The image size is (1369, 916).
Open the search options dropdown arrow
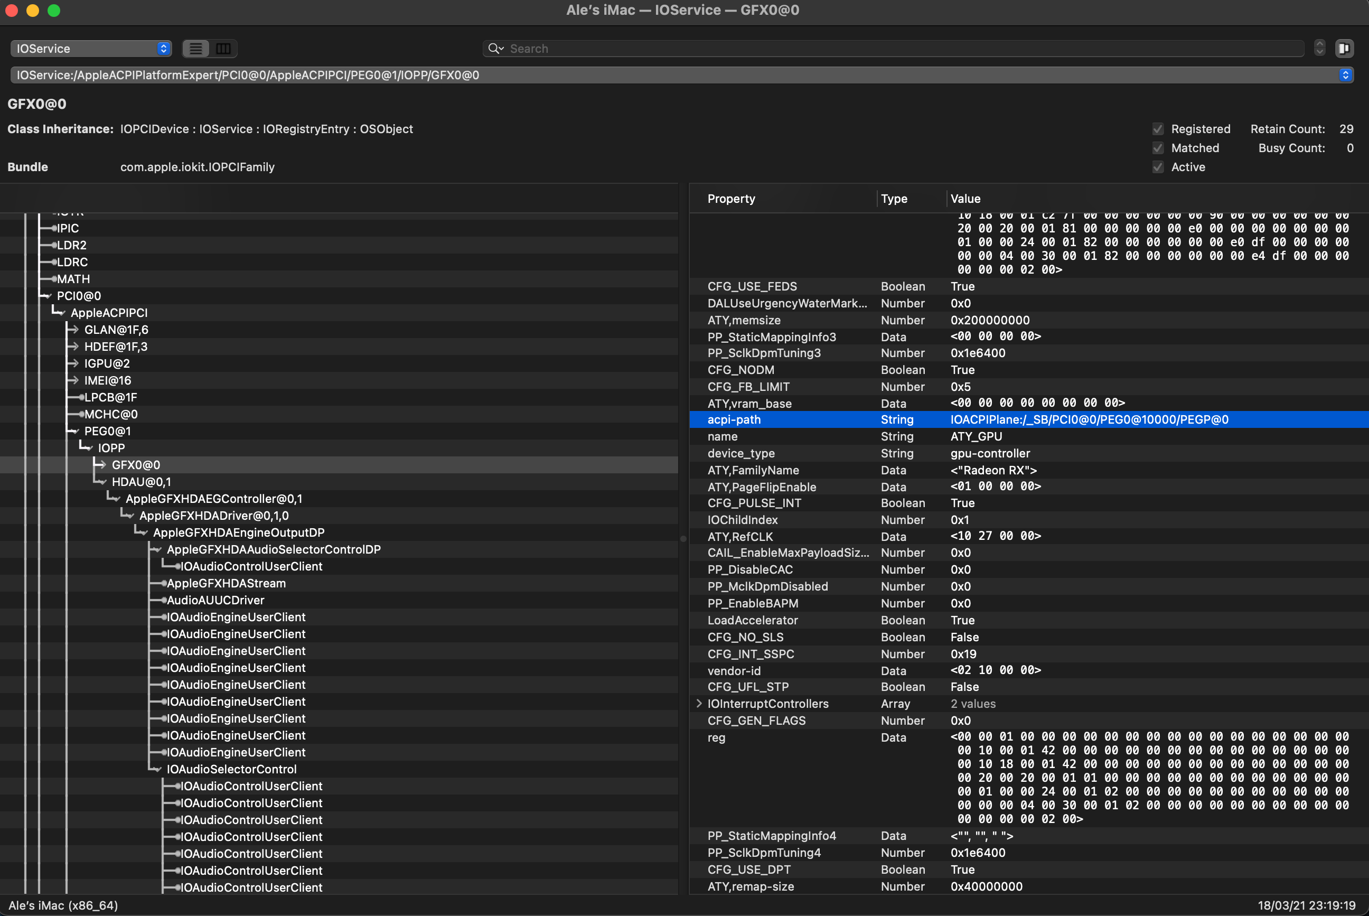coord(502,49)
